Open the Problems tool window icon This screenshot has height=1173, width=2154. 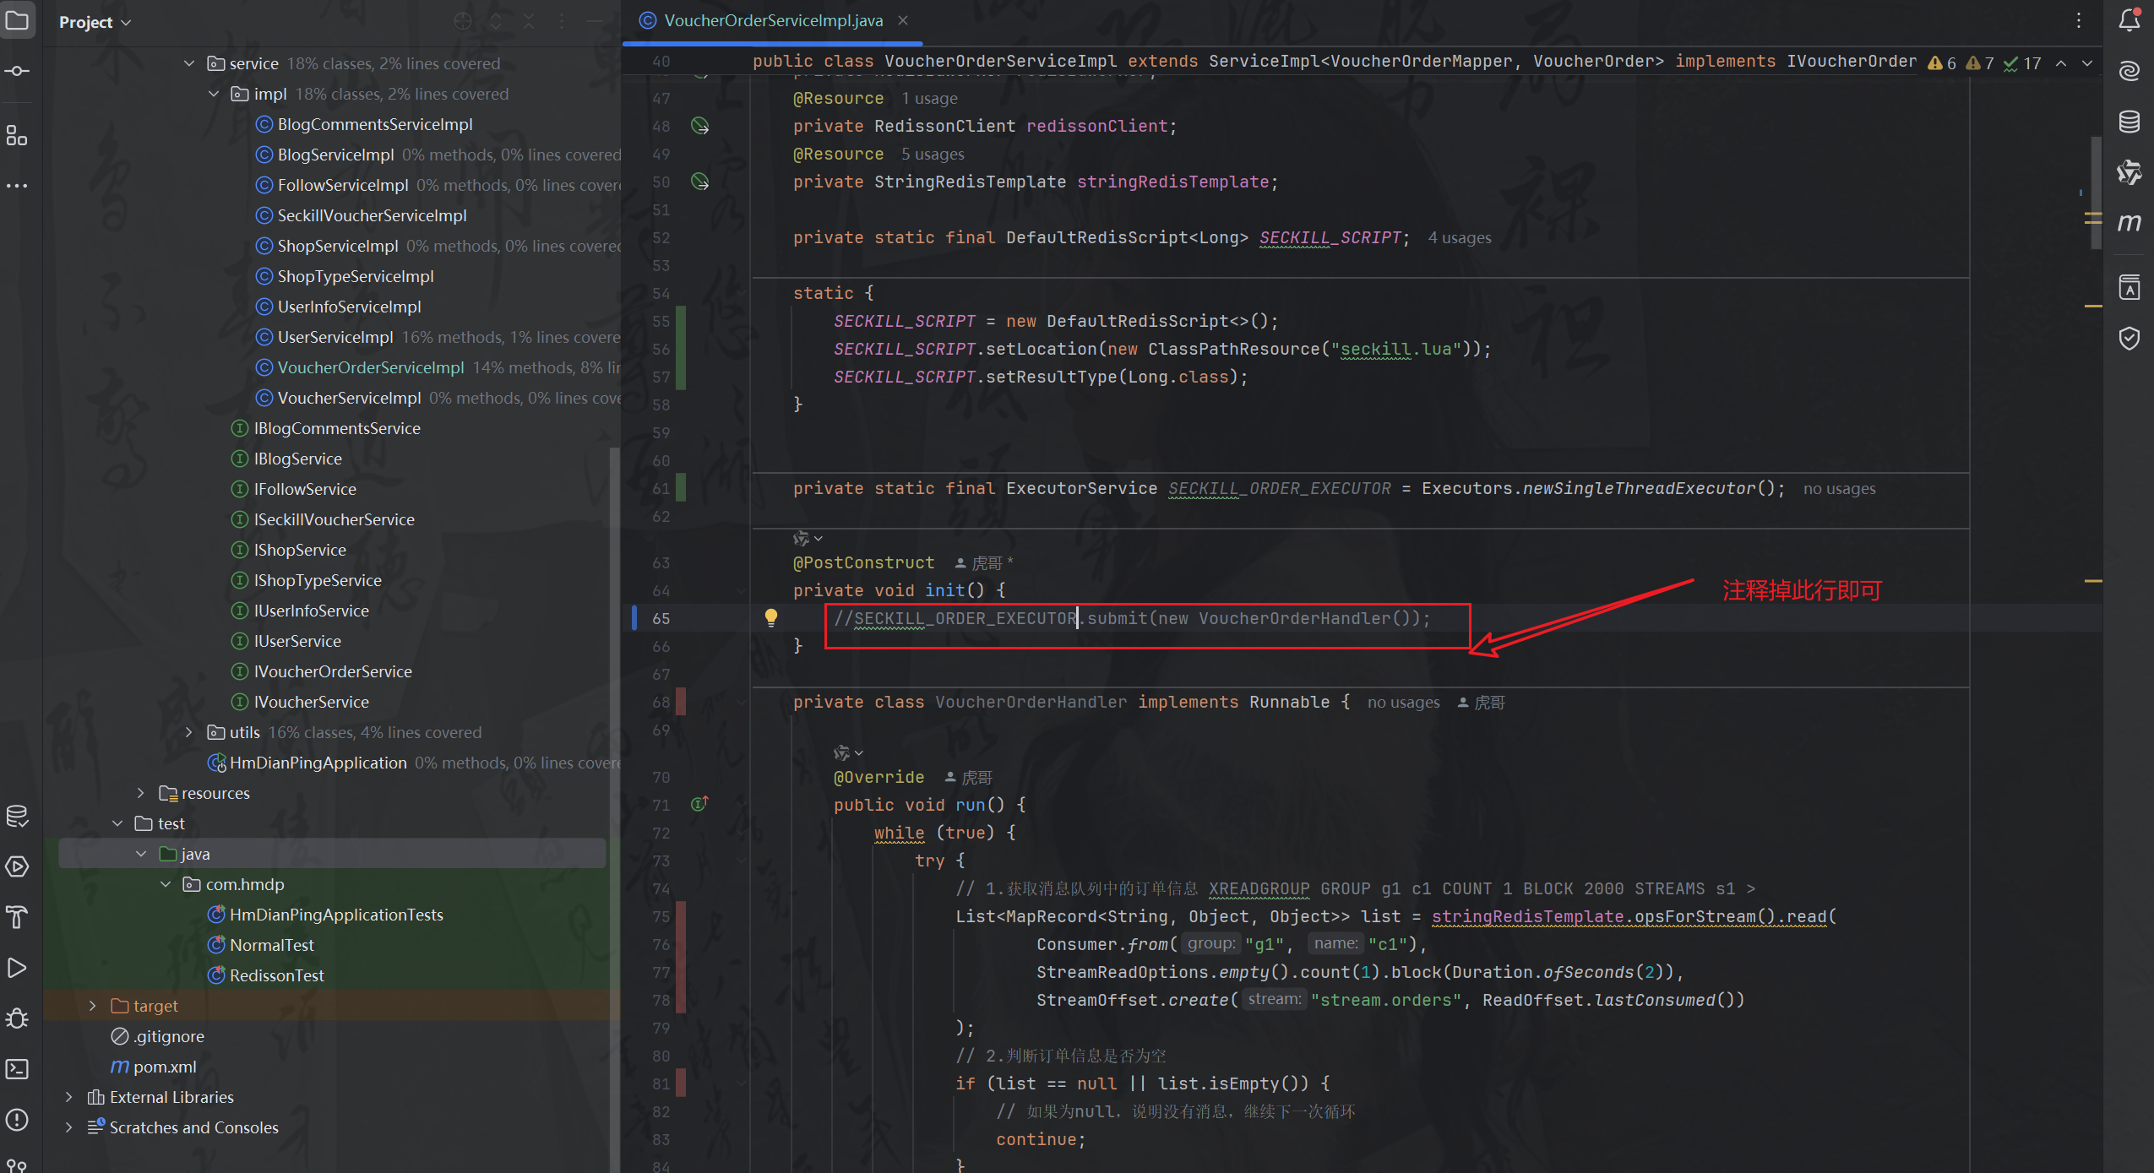tap(17, 1120)
